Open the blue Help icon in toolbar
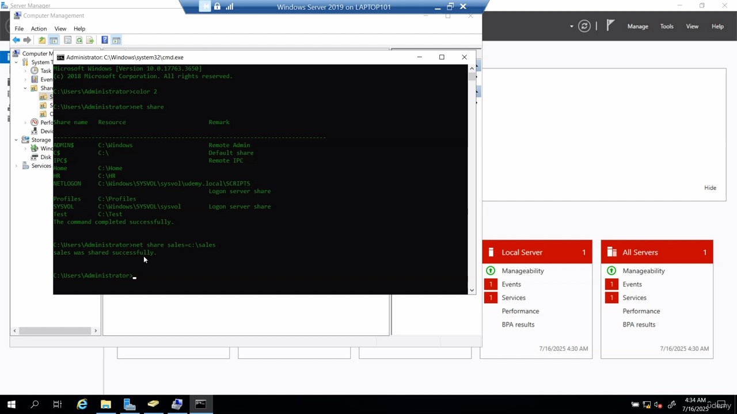This screenshot has height=414, width=737. tap(104, 40)
